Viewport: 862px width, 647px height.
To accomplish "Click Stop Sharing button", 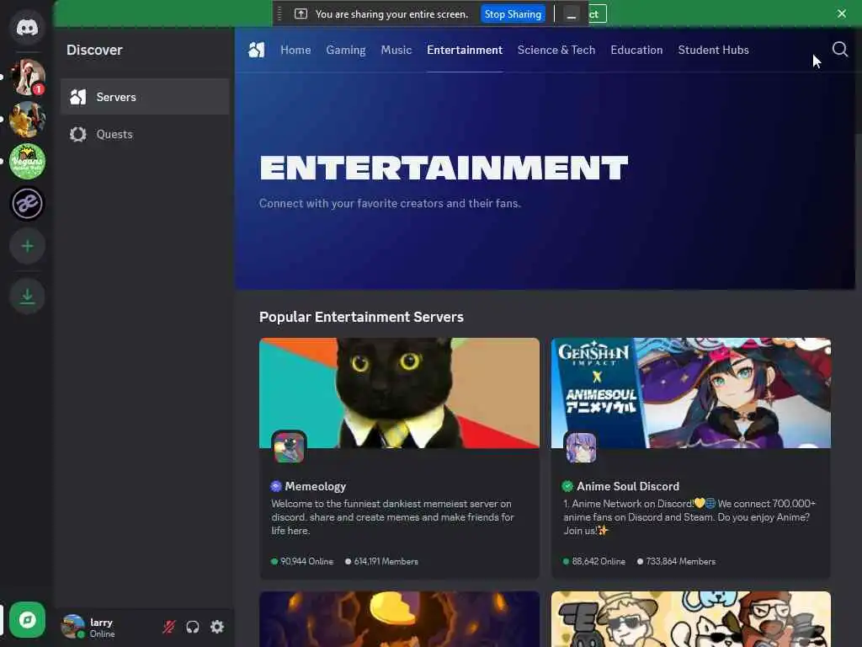I will 513,14.
